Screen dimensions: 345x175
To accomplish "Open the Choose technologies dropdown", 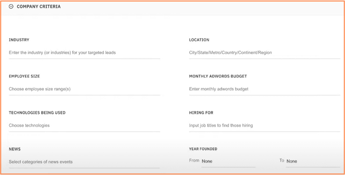I will 84,126.
